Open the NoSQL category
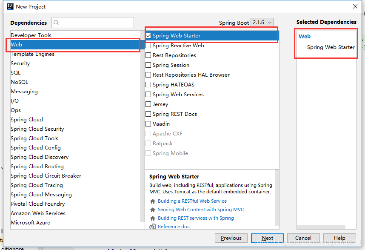Image resolution: width=365 pixels, height=250 pixels. (75, 82)
